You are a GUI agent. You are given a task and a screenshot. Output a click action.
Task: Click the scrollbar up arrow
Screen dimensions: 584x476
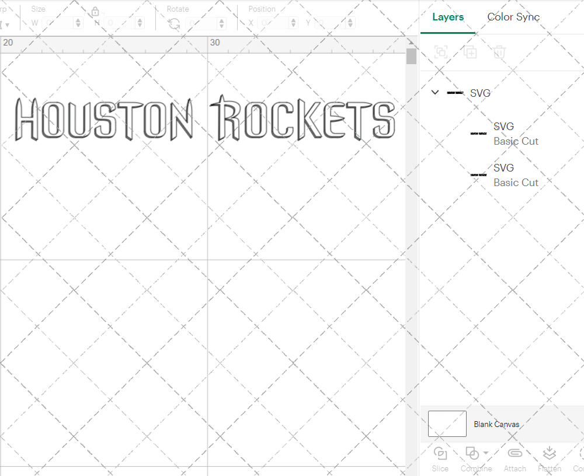tap(411, 42)
